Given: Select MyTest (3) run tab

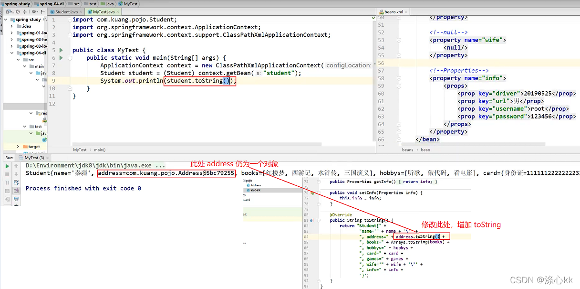Looking at the screenshot, I should click(x=32, y=158).
